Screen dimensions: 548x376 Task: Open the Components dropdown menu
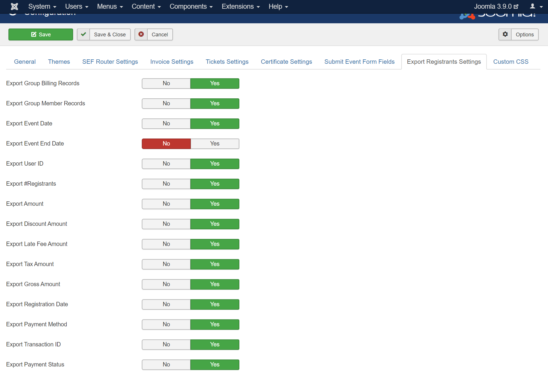[191, 6]
